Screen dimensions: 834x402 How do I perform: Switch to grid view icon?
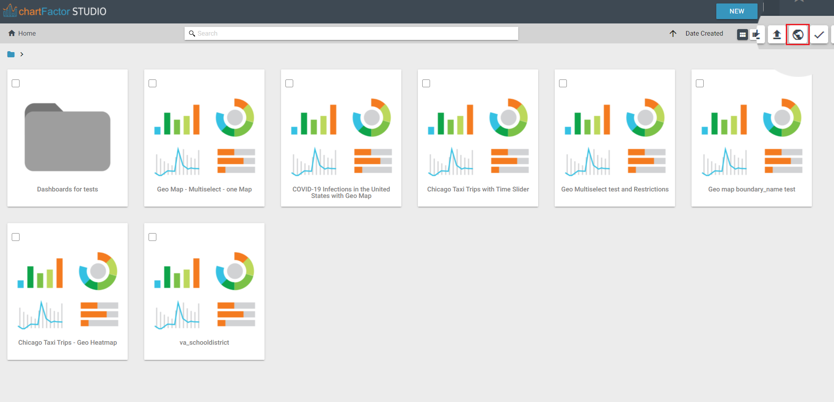(x=742, y=35)
